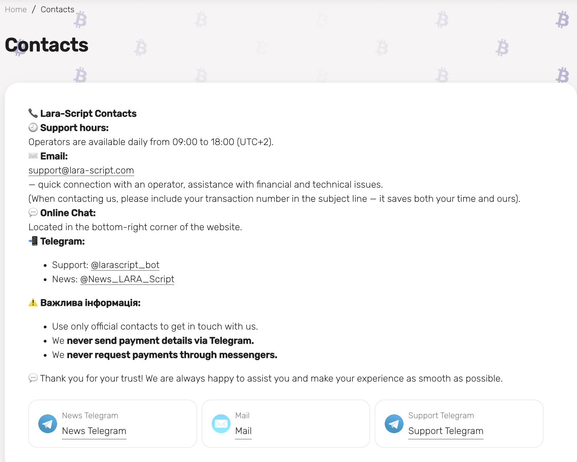Click the telephone emoji beside Lara-Script Contacts
The image size is (577, 462).
pyautogui.click(x=33, y=114)
